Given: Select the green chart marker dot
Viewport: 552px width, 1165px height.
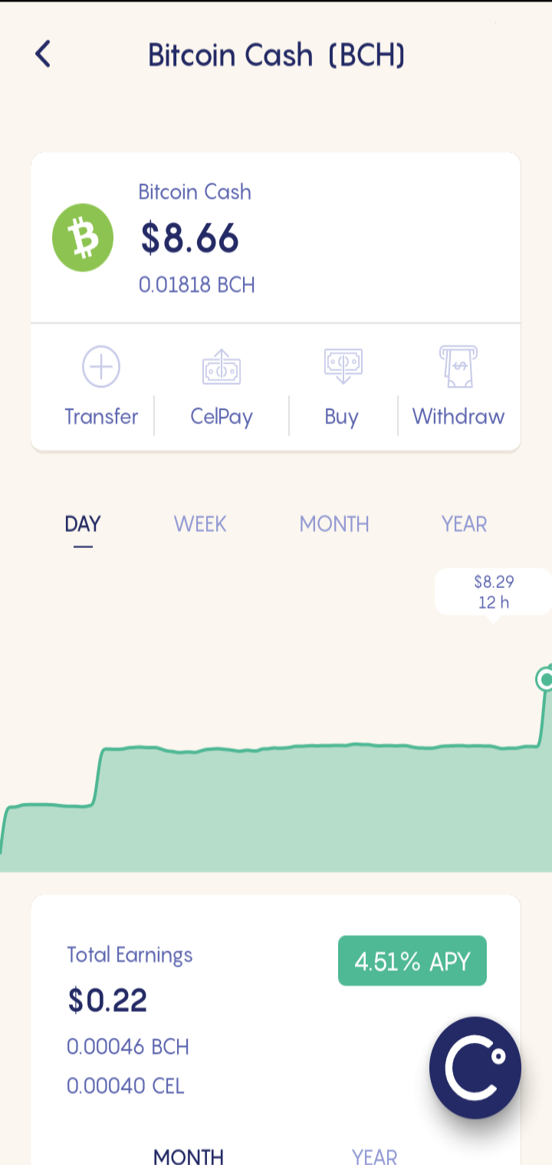Looking at the screenshot, I should point(545,679).
